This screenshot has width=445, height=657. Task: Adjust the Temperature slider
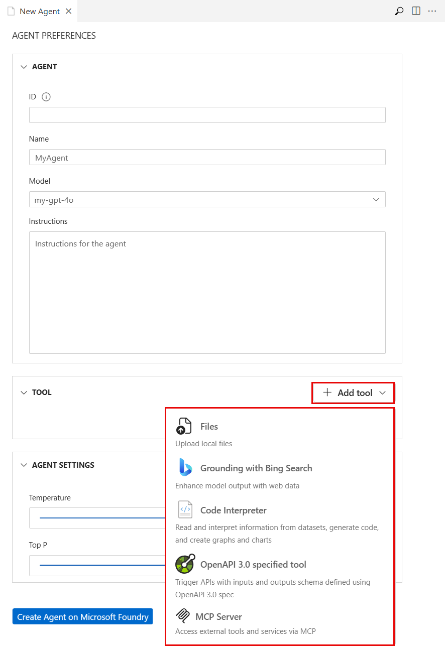pos(102,517)
